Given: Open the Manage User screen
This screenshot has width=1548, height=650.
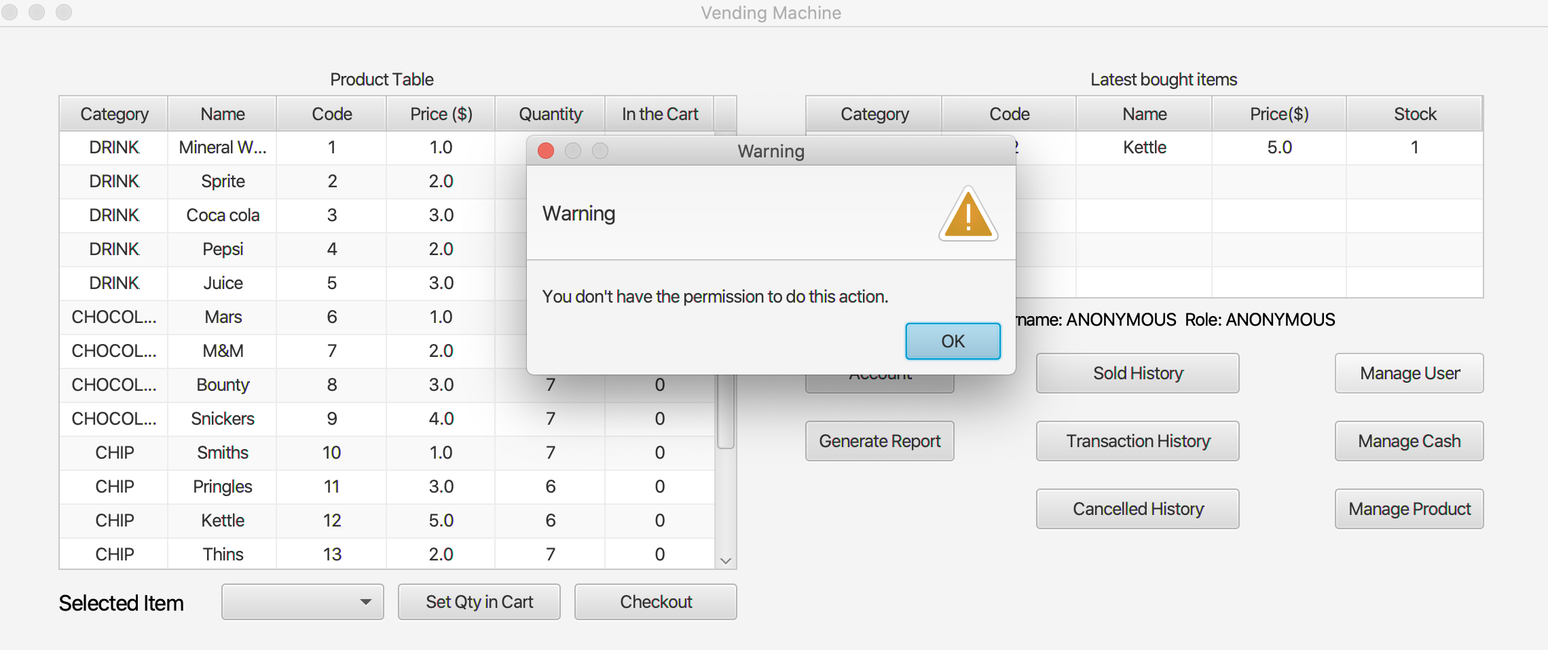Looking at the screenshot, I should coord(1409,373).
